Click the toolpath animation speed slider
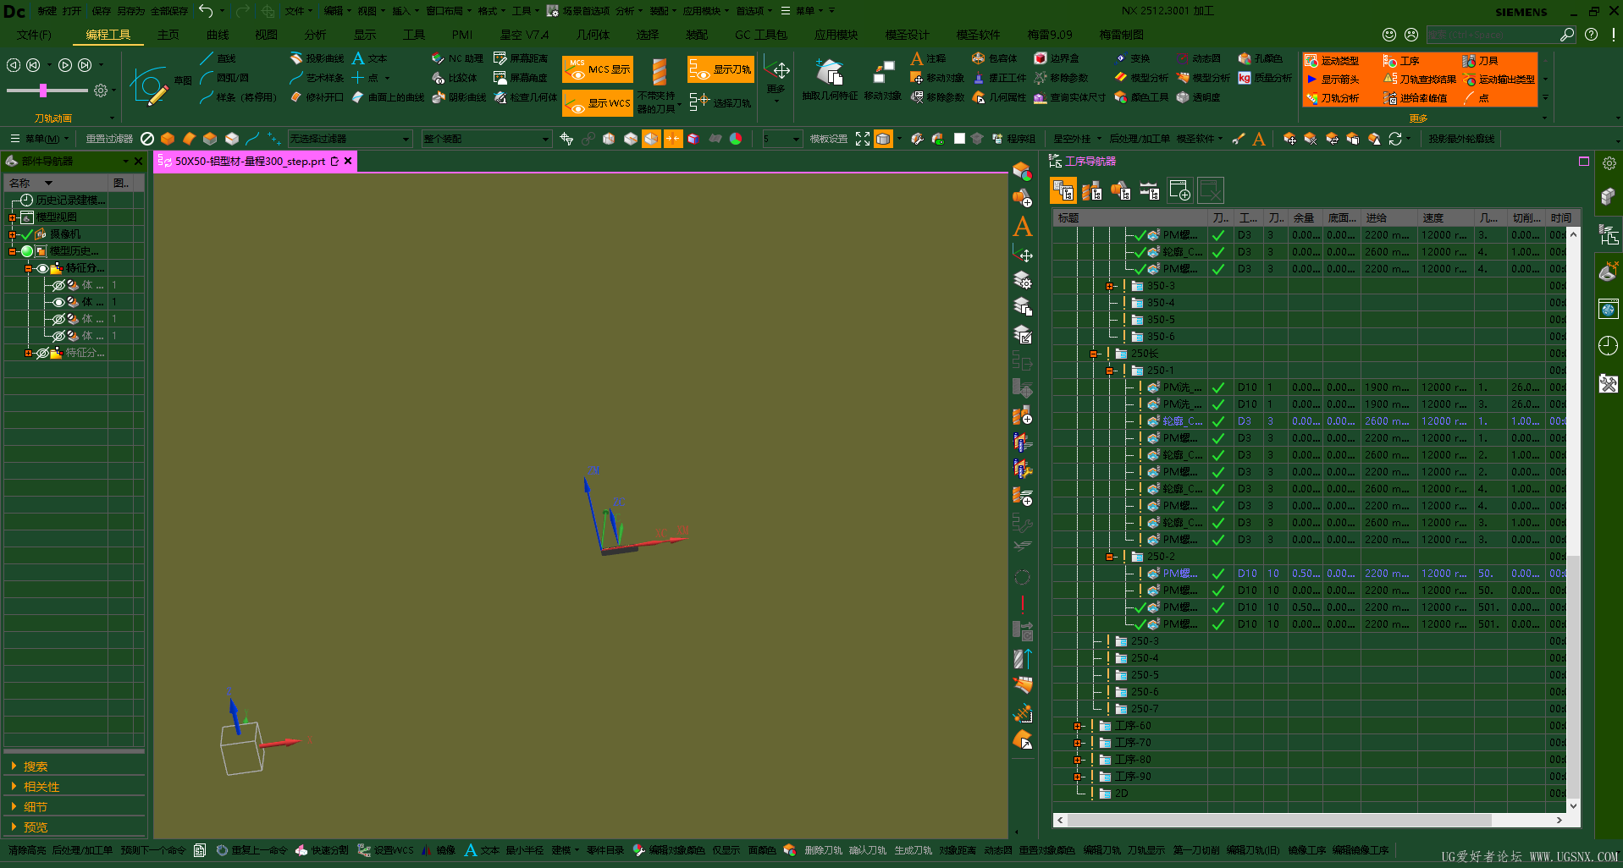Image resolution: width=1623 pixels, height=868 pixels. click(43, 91)
